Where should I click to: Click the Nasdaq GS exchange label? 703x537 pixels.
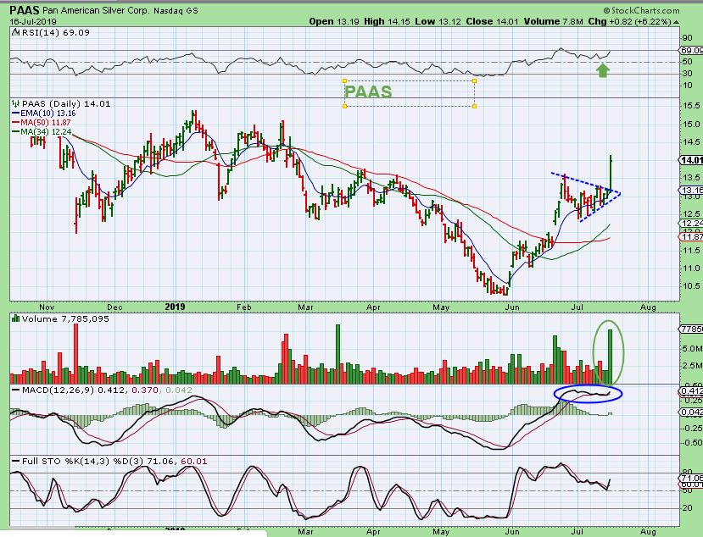pos(176,10)
